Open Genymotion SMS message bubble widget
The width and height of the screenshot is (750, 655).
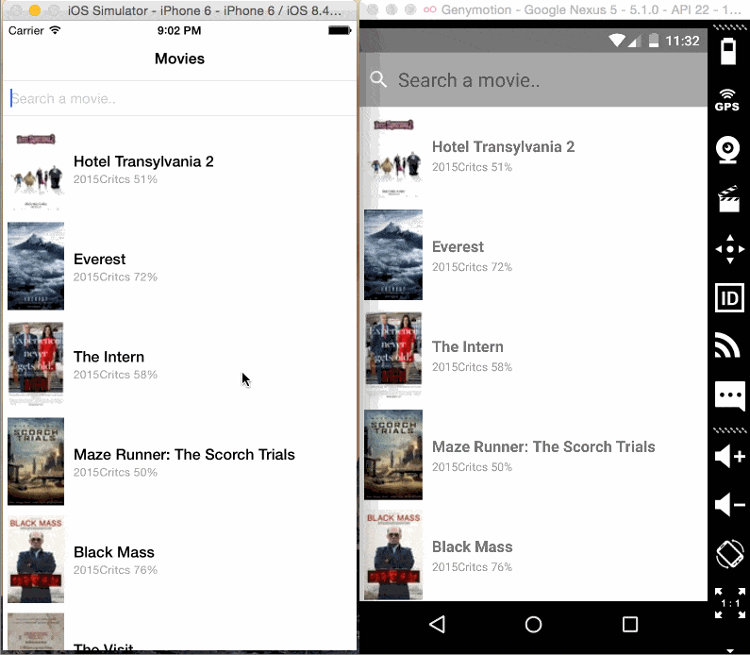point(730,396)
